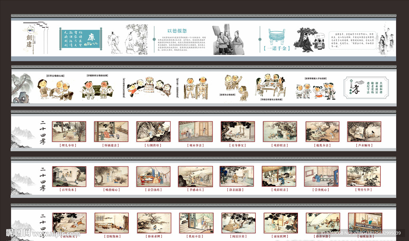Open the 涌泉跃鲤 painting thumbnail
Viewport: 409px width, 241px height.
281,223
